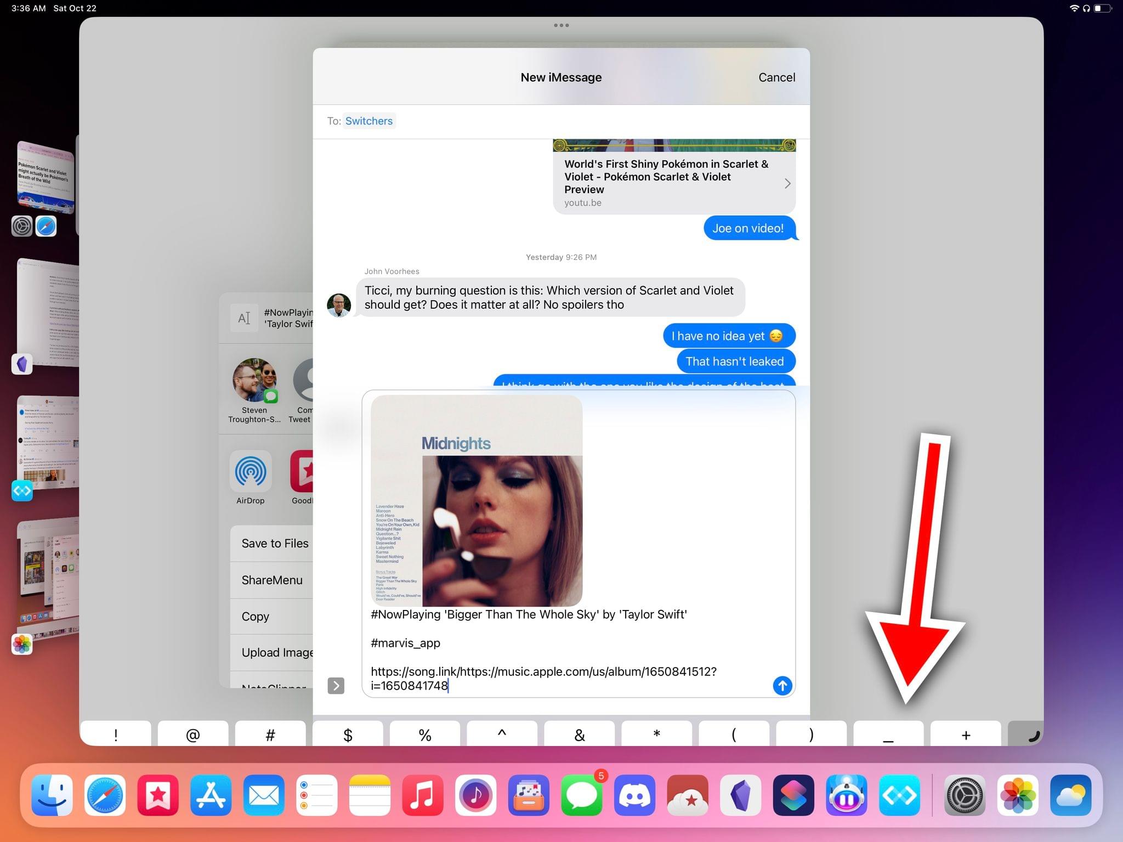Launch Discord from the dock

634,795
